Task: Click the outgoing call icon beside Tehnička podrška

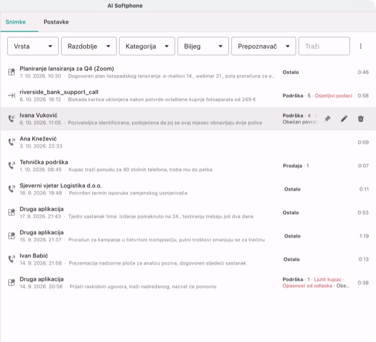Action: (x=12, y=165)
